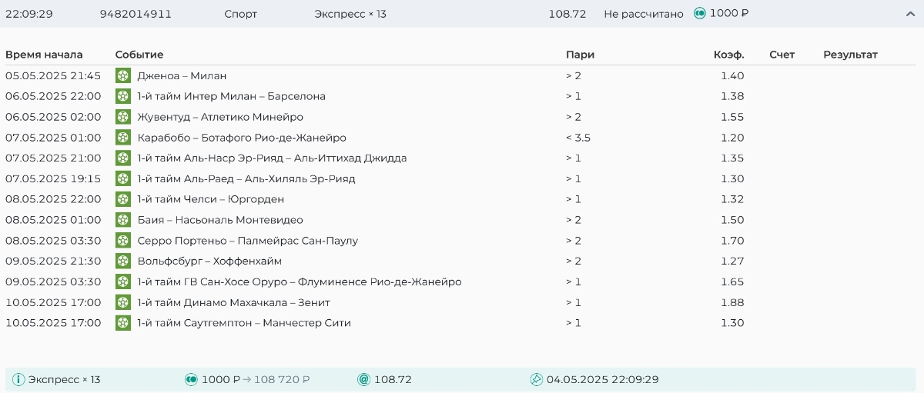
Task: Open the Динамо Махачкала – Зенит first-half event
Action: click(x=233, y=302)
